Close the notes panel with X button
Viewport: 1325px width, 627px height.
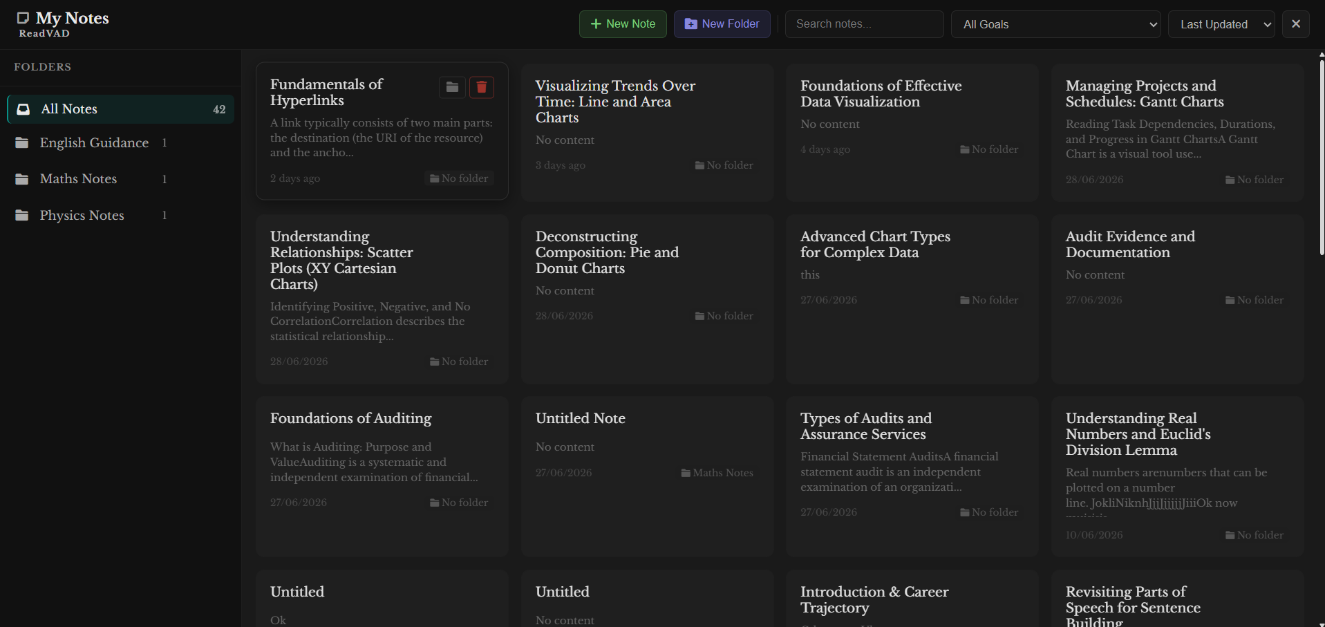(1296, 24)
